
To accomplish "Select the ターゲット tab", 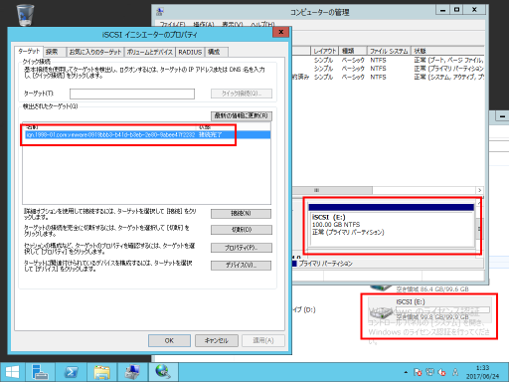I will tap(29, 52).
